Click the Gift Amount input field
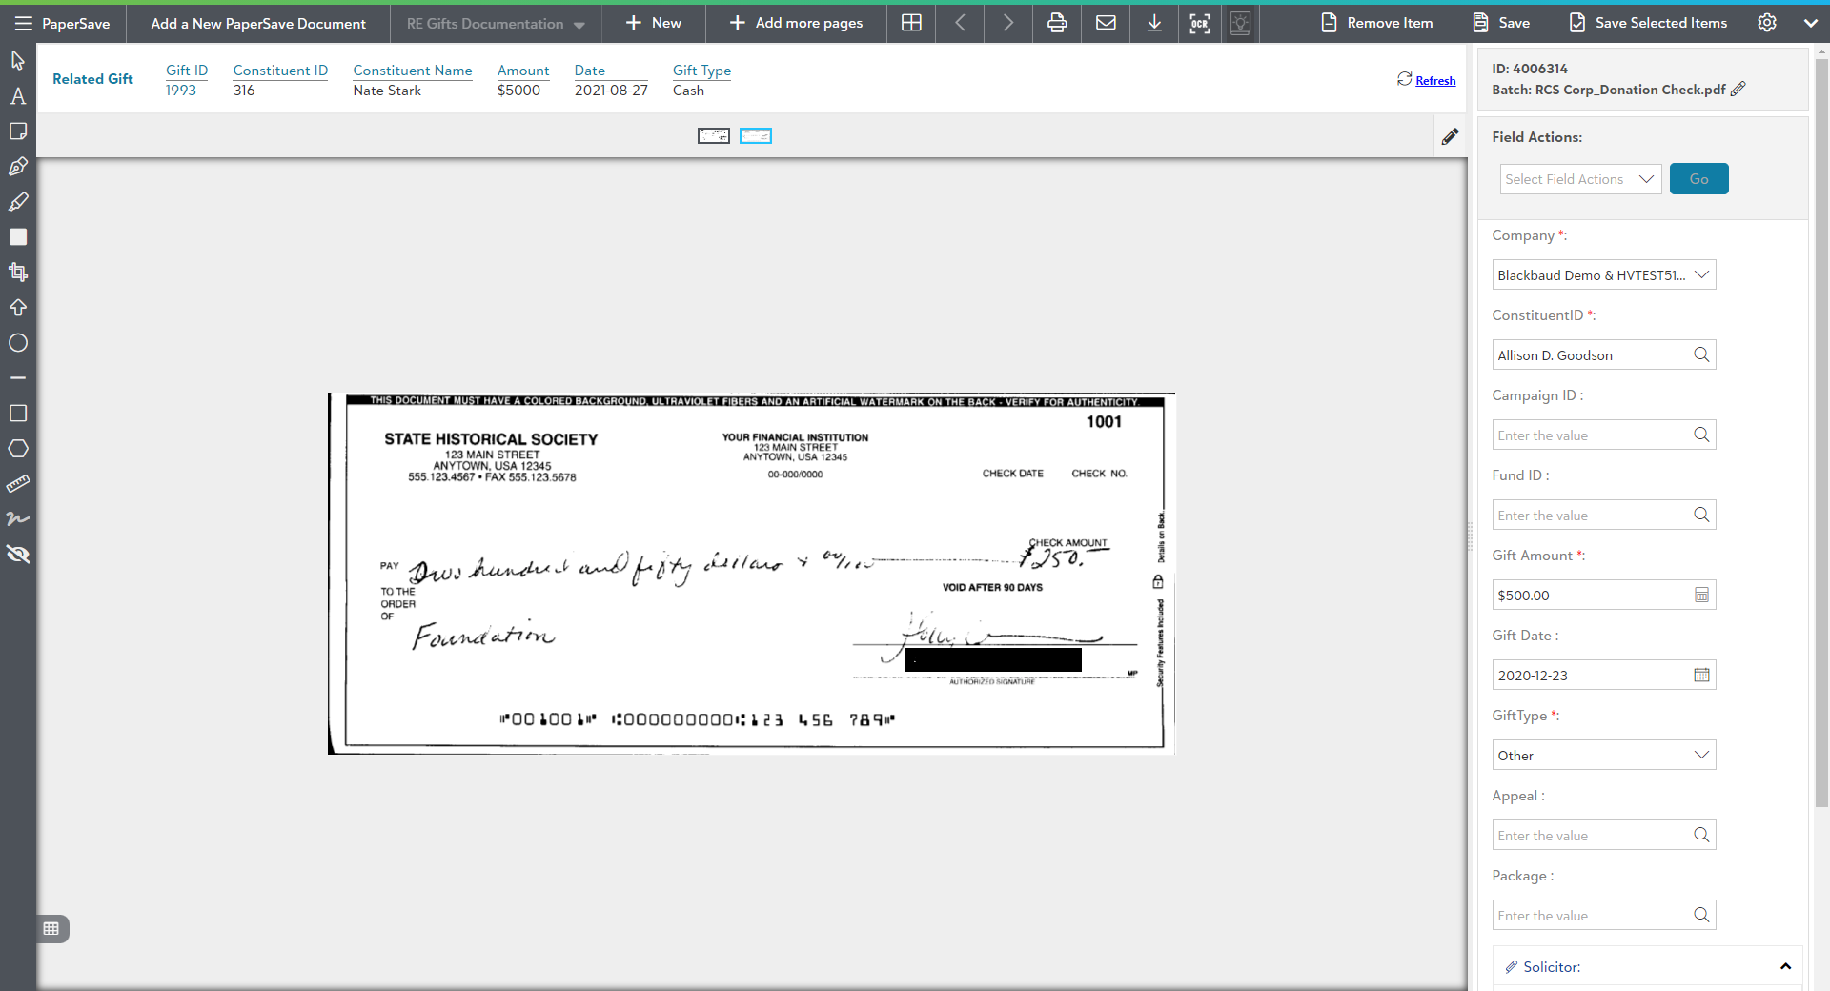The width and height of the screenshot is (1830, 991). [1592, 596]
